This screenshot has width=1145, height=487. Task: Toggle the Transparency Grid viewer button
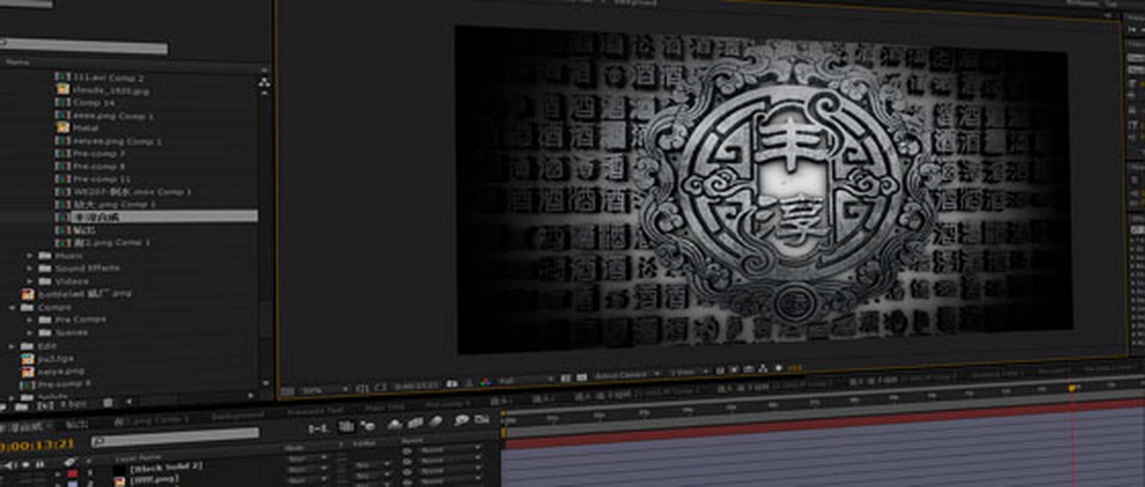click(x=582, y=377)
